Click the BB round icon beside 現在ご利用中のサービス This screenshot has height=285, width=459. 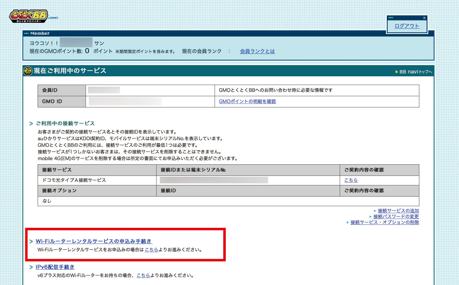point(27,71)
